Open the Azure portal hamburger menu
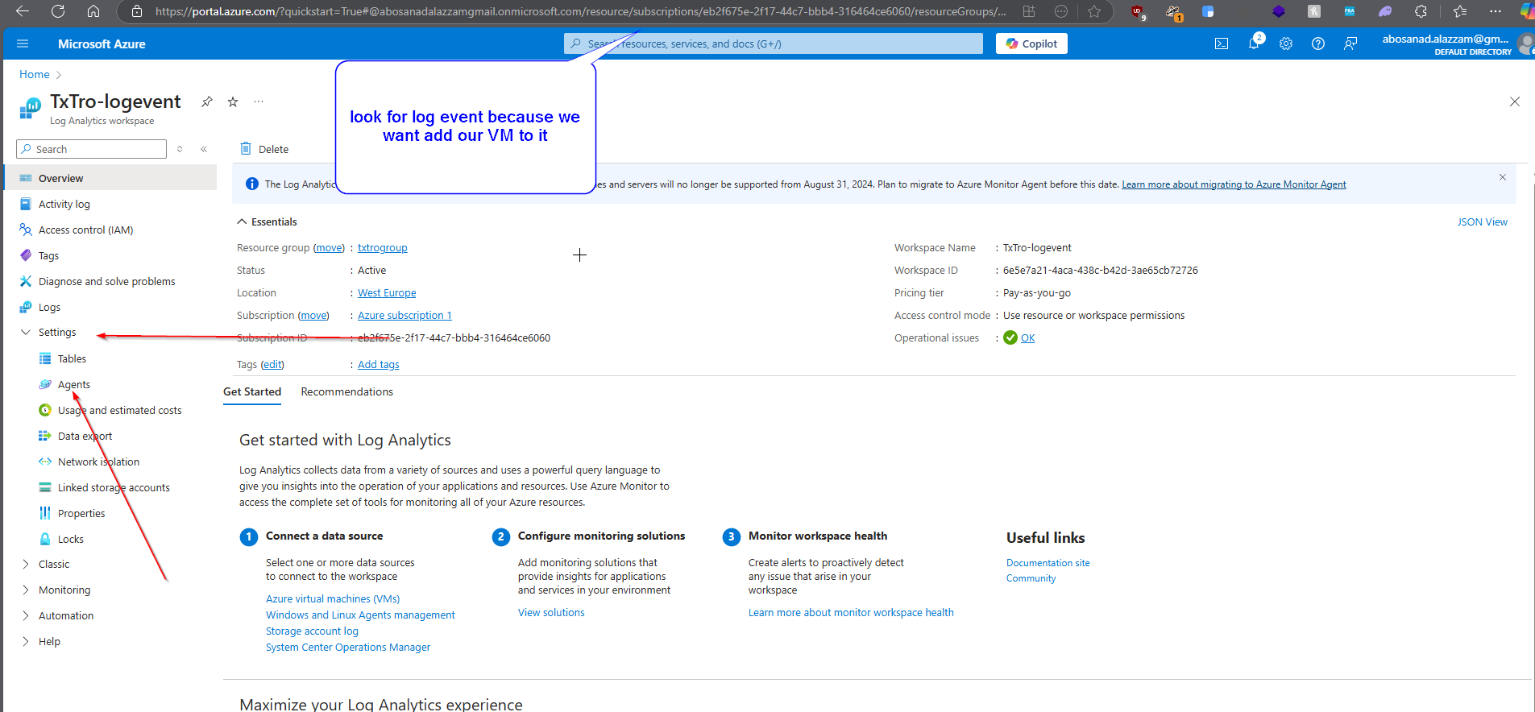Viewport: 1535px width, 712px height. click(x=23, y=43)
